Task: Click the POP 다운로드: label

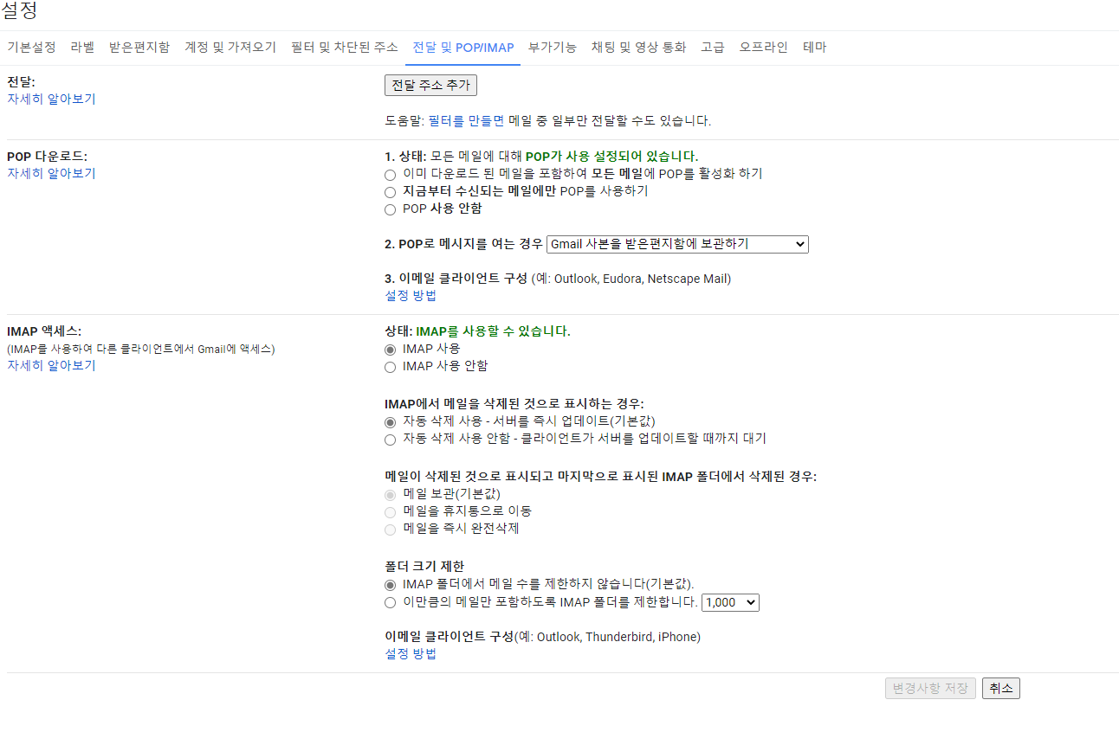Action: click(x=47, y=157)
